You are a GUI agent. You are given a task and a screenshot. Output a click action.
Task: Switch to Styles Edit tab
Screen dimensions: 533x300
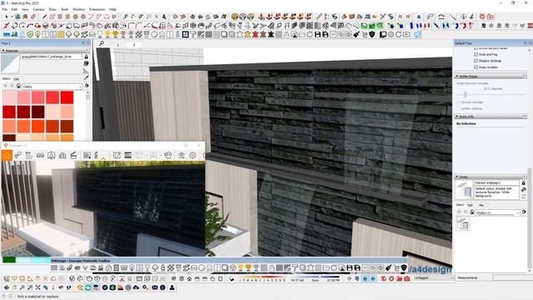(x=470, y=205)
